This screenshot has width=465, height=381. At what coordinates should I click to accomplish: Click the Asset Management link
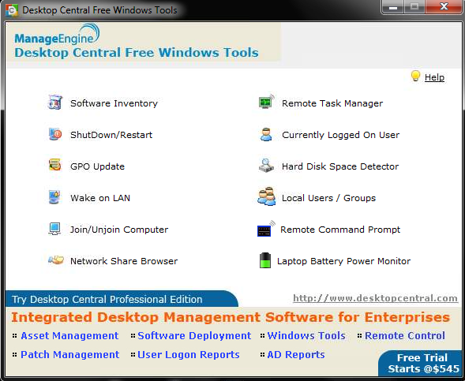(x=69, y=336)
